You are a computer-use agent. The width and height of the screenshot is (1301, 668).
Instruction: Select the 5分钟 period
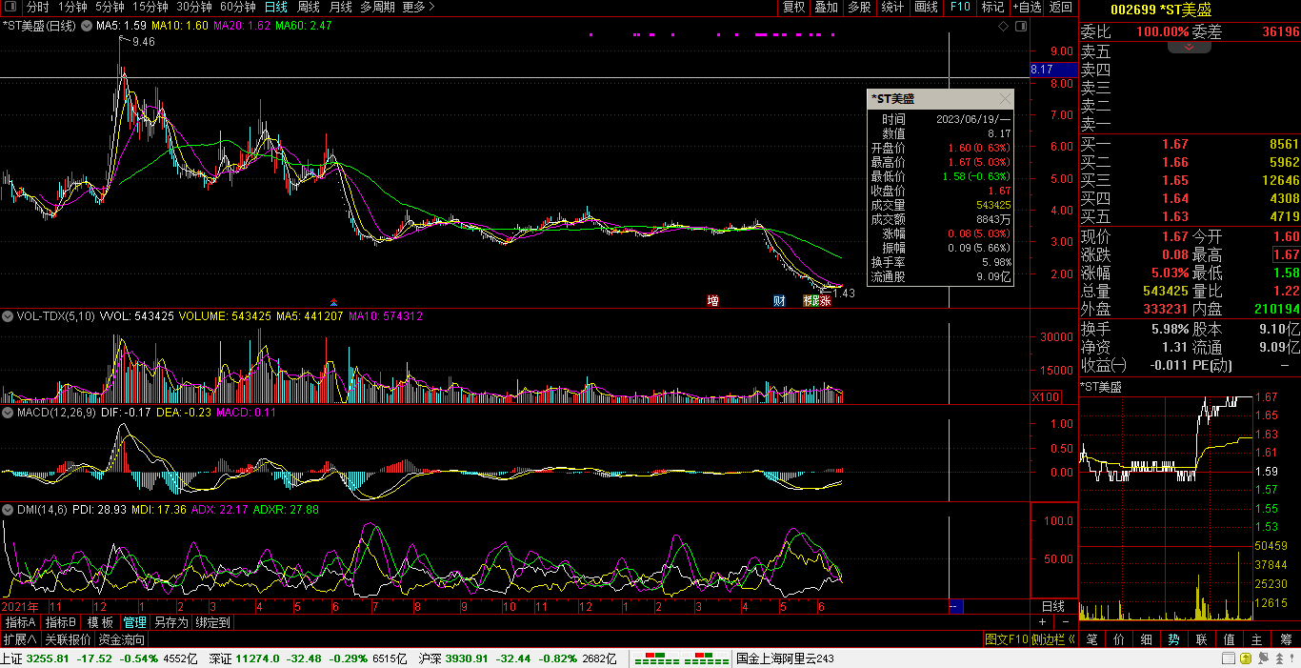pos(110,7)
